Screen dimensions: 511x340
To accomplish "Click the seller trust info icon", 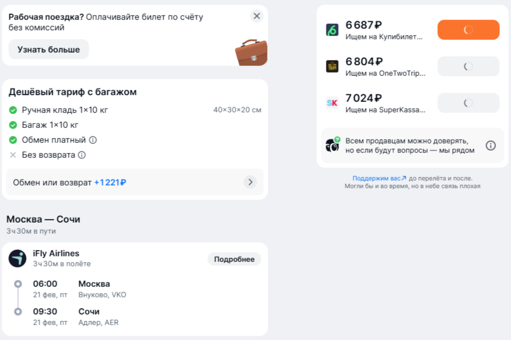I will click(490, 146).
